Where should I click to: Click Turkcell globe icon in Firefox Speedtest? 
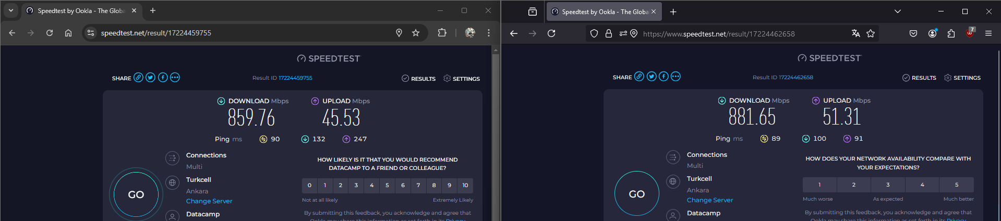pyautogui.click(x=673, y=181)
